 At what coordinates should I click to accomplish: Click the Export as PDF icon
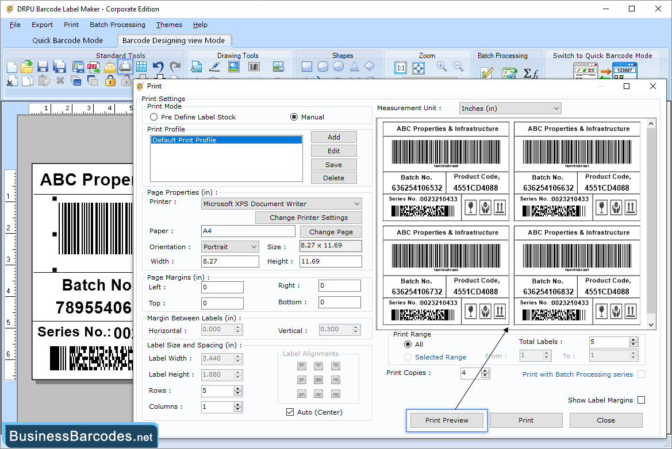[x=94, y=67]
